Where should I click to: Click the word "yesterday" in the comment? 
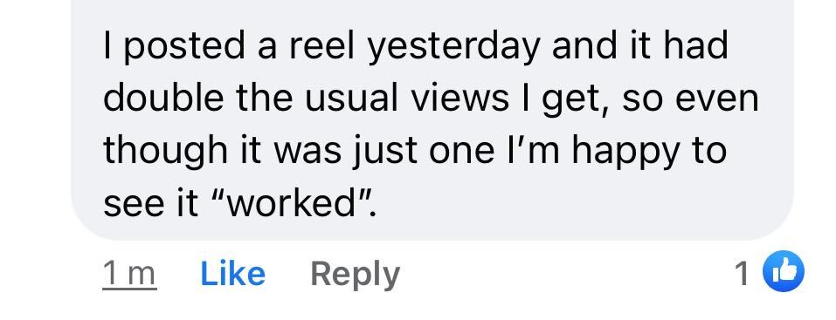pos(455,46)
